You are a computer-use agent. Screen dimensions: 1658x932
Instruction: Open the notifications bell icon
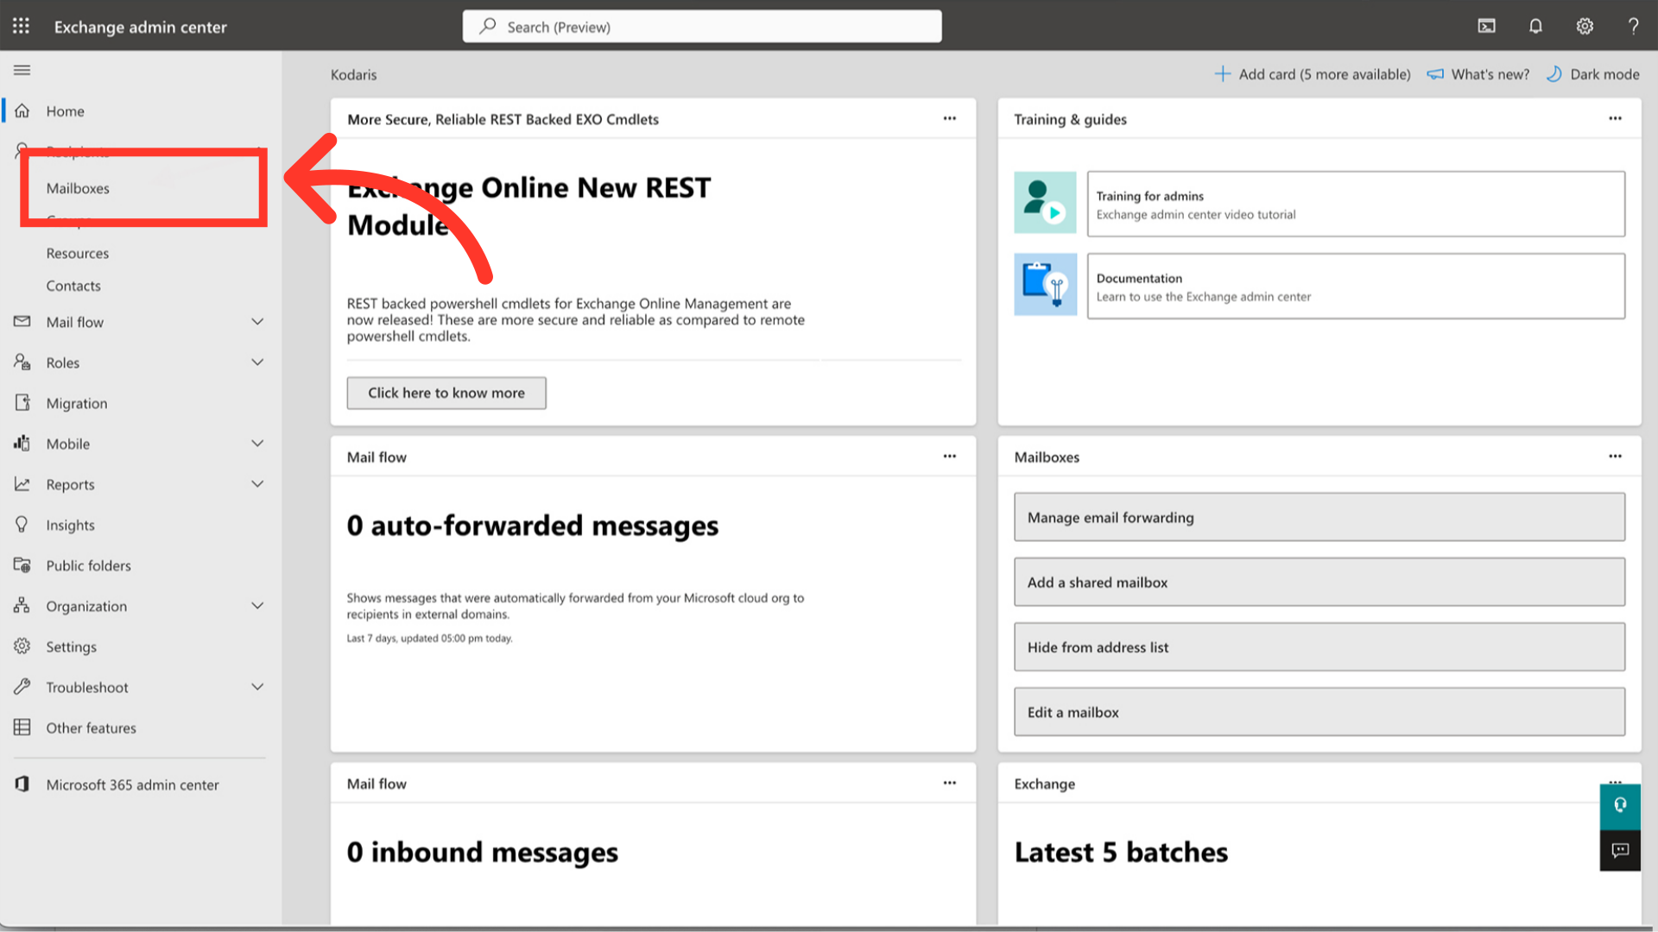(x=1535, y=26)
